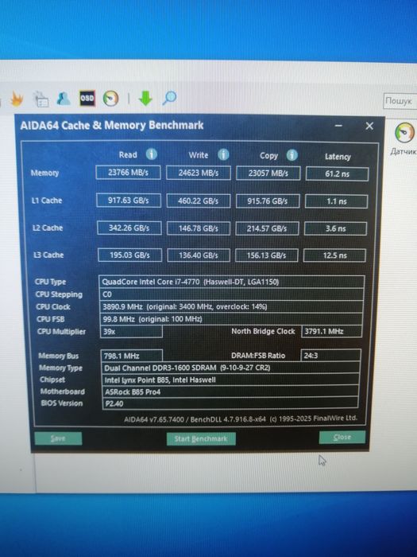Click the Write info icon
The width and height of the screenshot is (417, 557).
tap(223, 154)
